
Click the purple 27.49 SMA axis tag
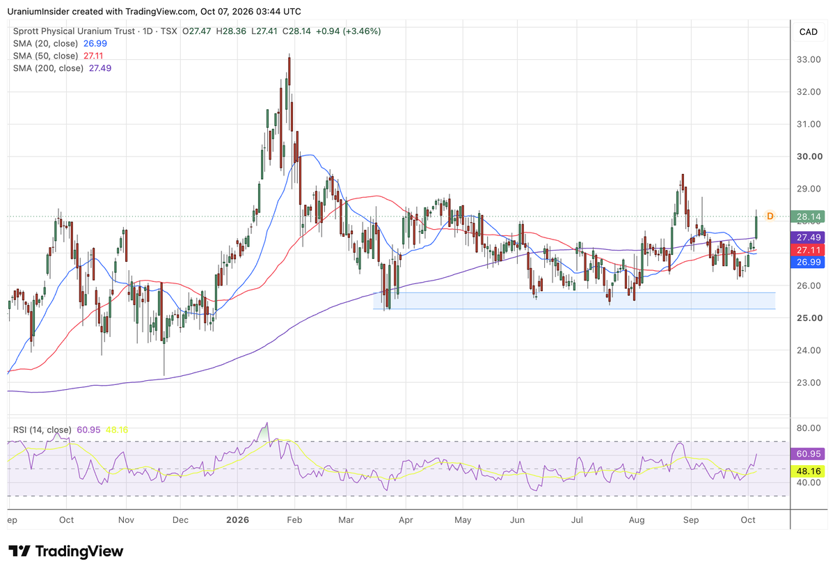click(809, 237)
